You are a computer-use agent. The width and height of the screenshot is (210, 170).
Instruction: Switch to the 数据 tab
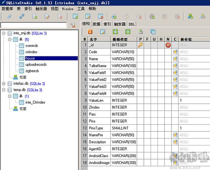(97, 24)
